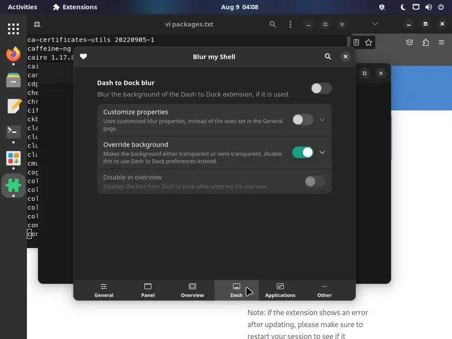Open the volume indicator in top bar
The image size is (452, 339).
click(428, 7)
